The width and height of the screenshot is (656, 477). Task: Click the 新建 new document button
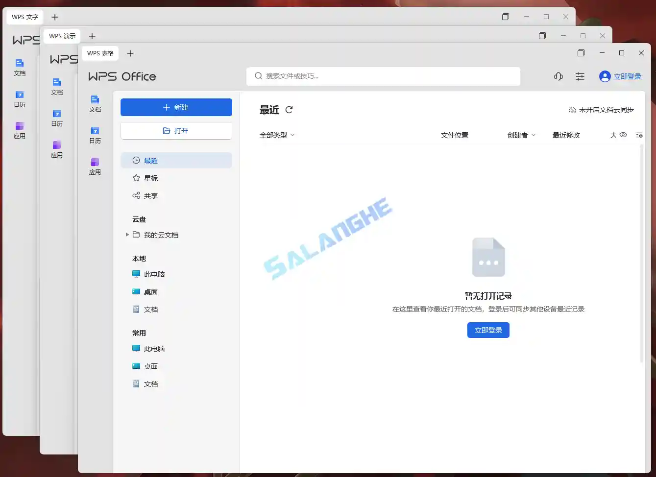(x=176, y=107)
